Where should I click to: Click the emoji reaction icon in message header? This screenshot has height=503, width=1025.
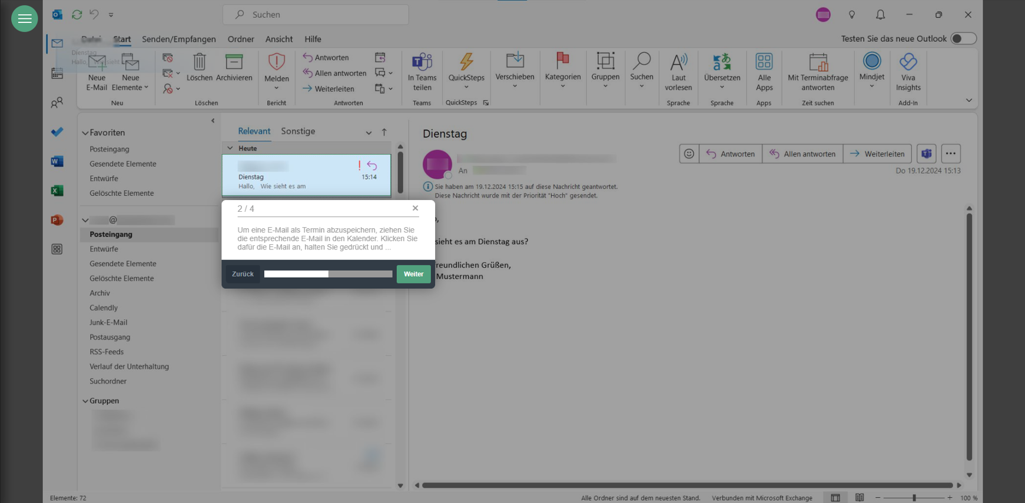point(689,154)
